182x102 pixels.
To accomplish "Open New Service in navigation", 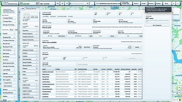I will click(x=9, y=43).
